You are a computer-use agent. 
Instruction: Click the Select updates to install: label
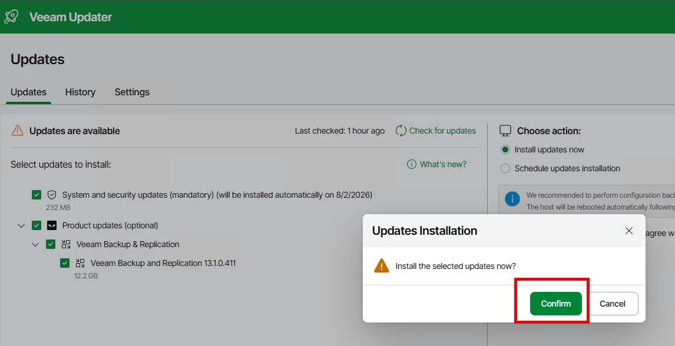click(x=61, y=165)
